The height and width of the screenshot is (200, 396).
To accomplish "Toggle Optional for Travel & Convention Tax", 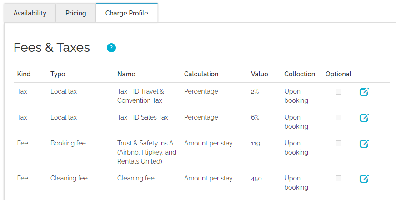I will (x=338, y=91).
